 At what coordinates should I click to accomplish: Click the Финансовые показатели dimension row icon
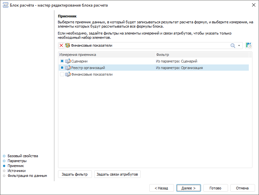pos(68,74)
